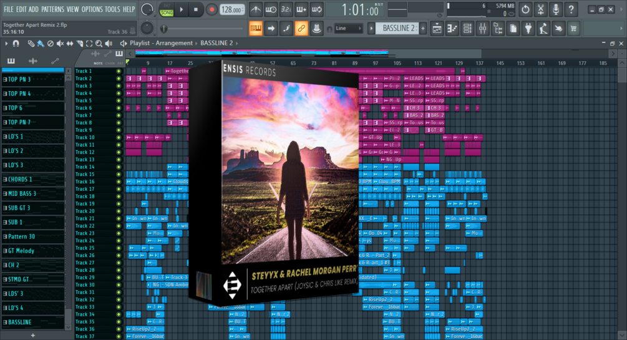627x340 pixels.
Task: Select the Mute tool in Playlist
Action: [60, 43]
